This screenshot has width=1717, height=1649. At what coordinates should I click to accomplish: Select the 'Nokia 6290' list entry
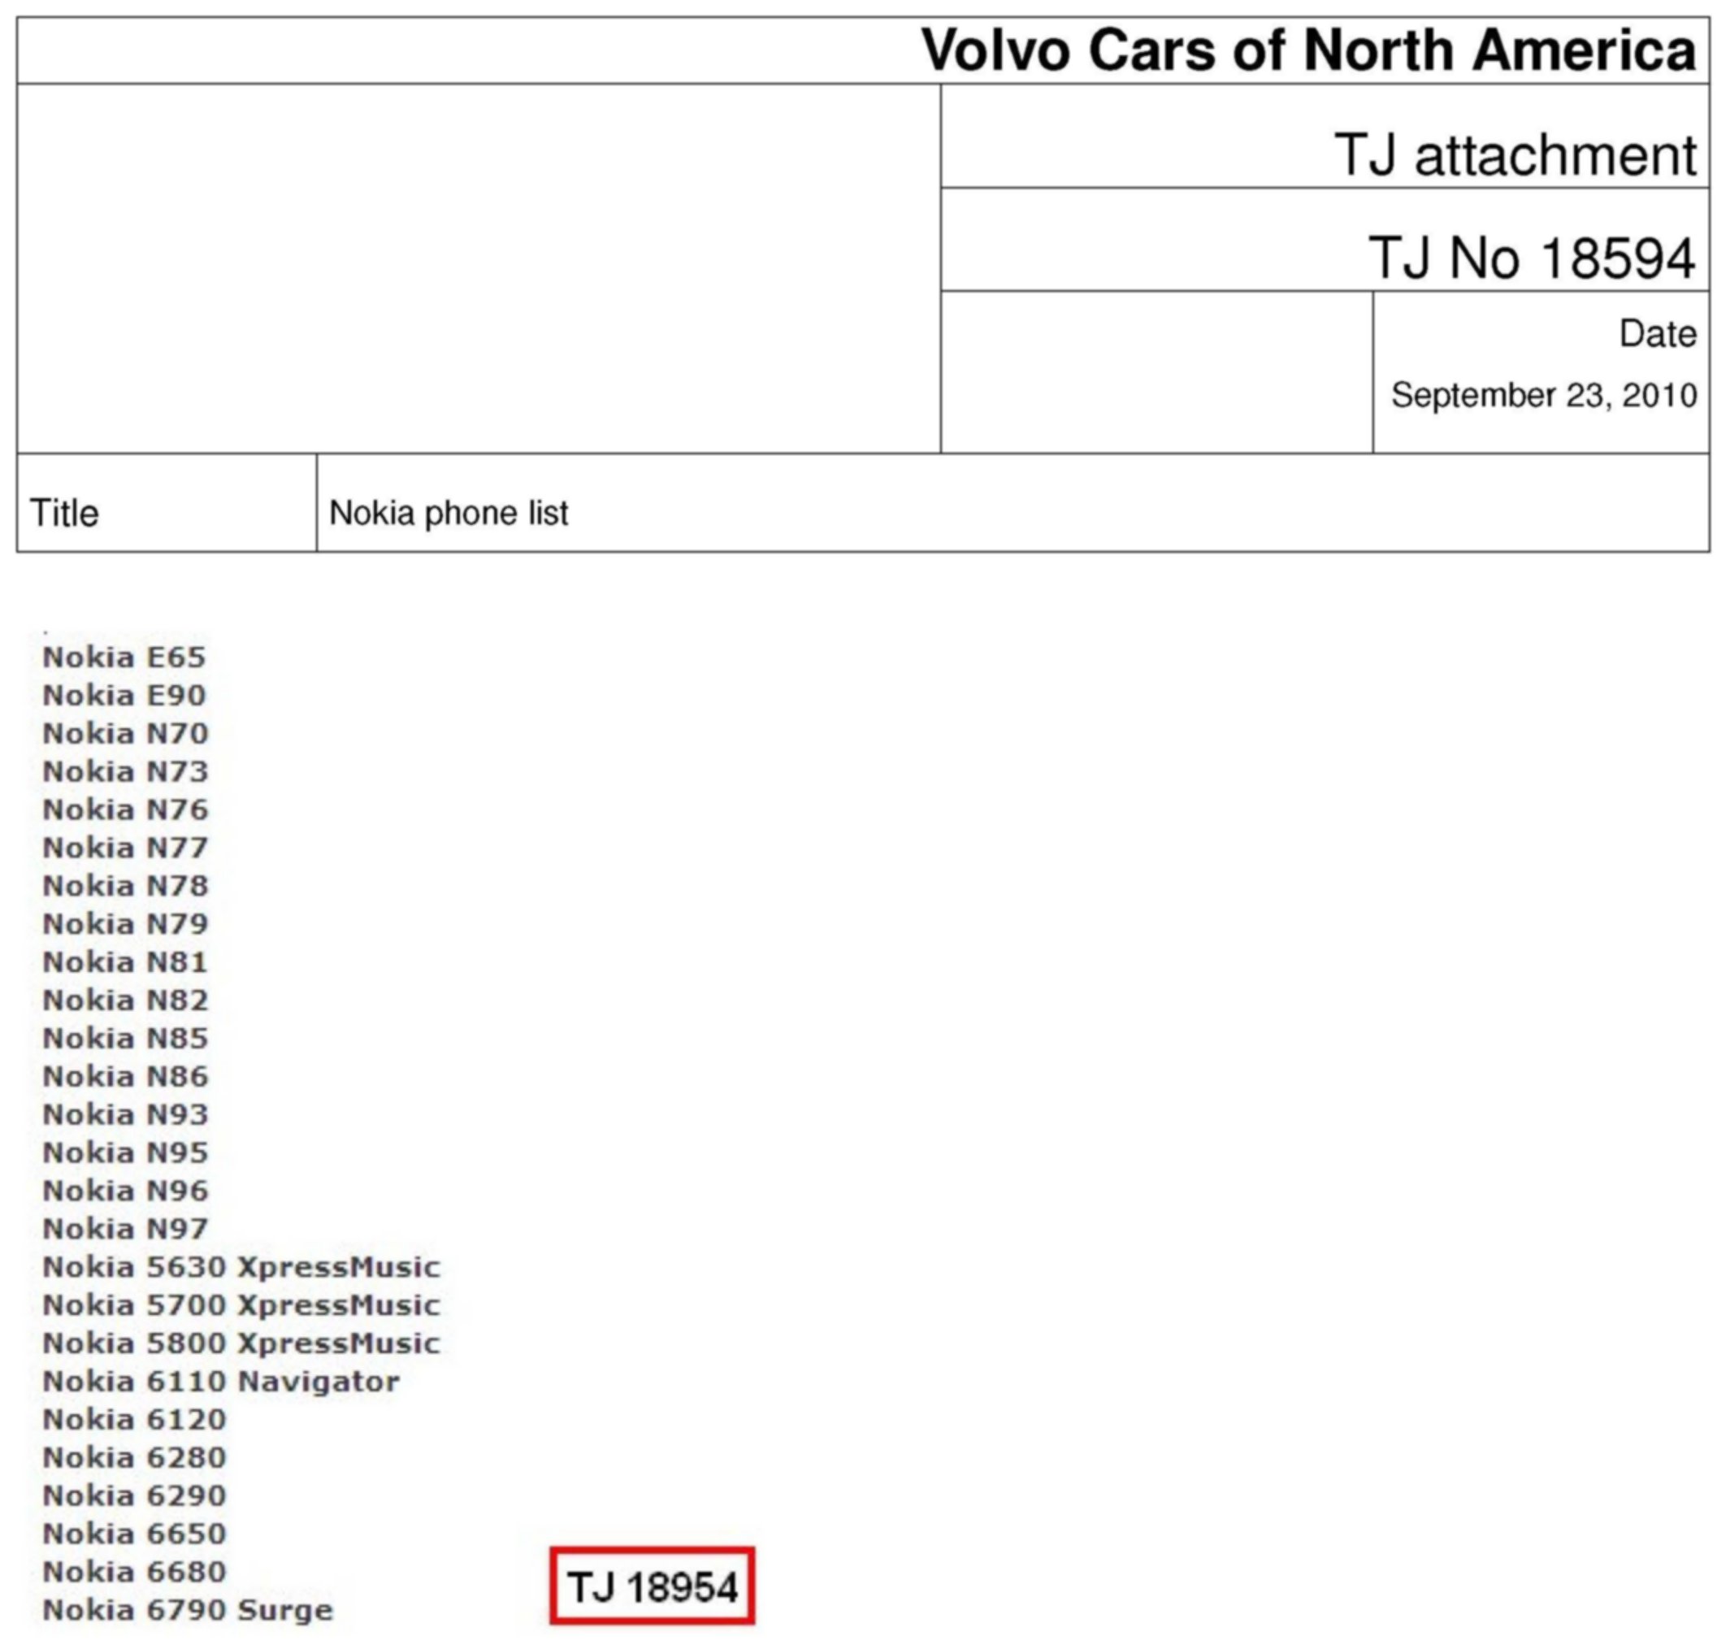(x=134, y=1495)
